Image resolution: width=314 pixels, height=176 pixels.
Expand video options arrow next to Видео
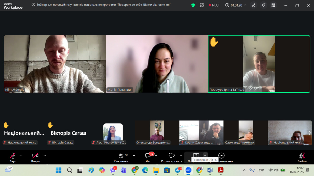point(44,156)
